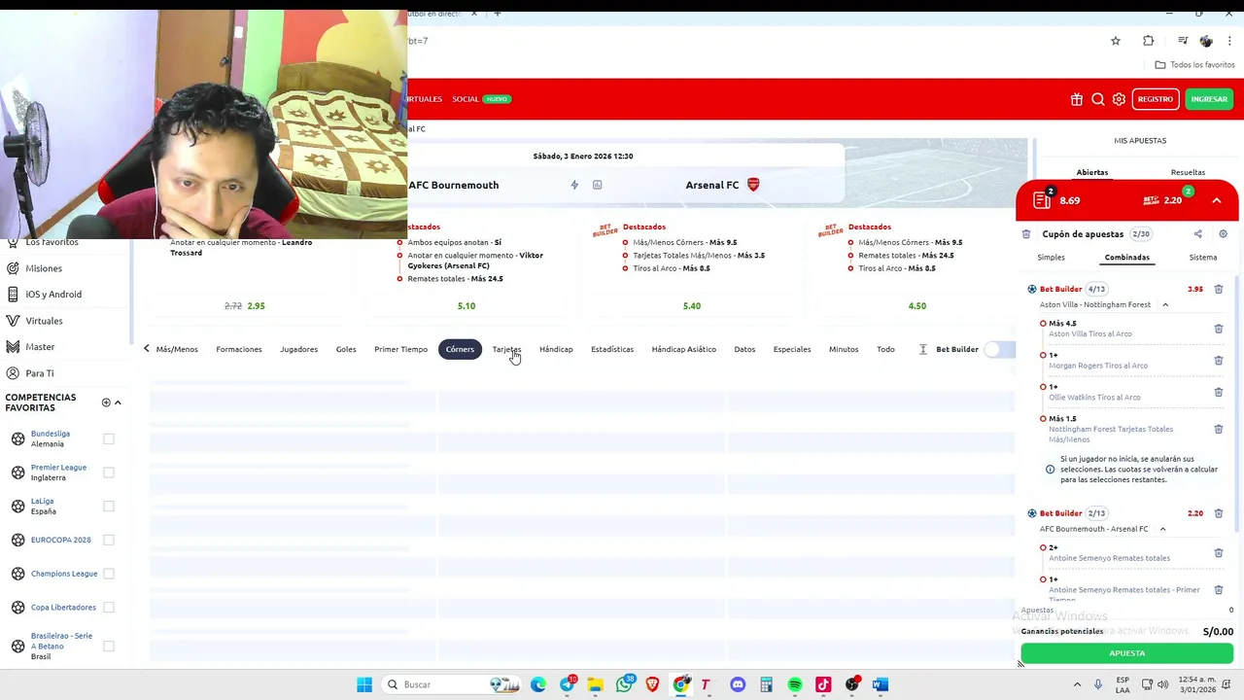Open the Hándicap Asiático tab

coord(683,349)
